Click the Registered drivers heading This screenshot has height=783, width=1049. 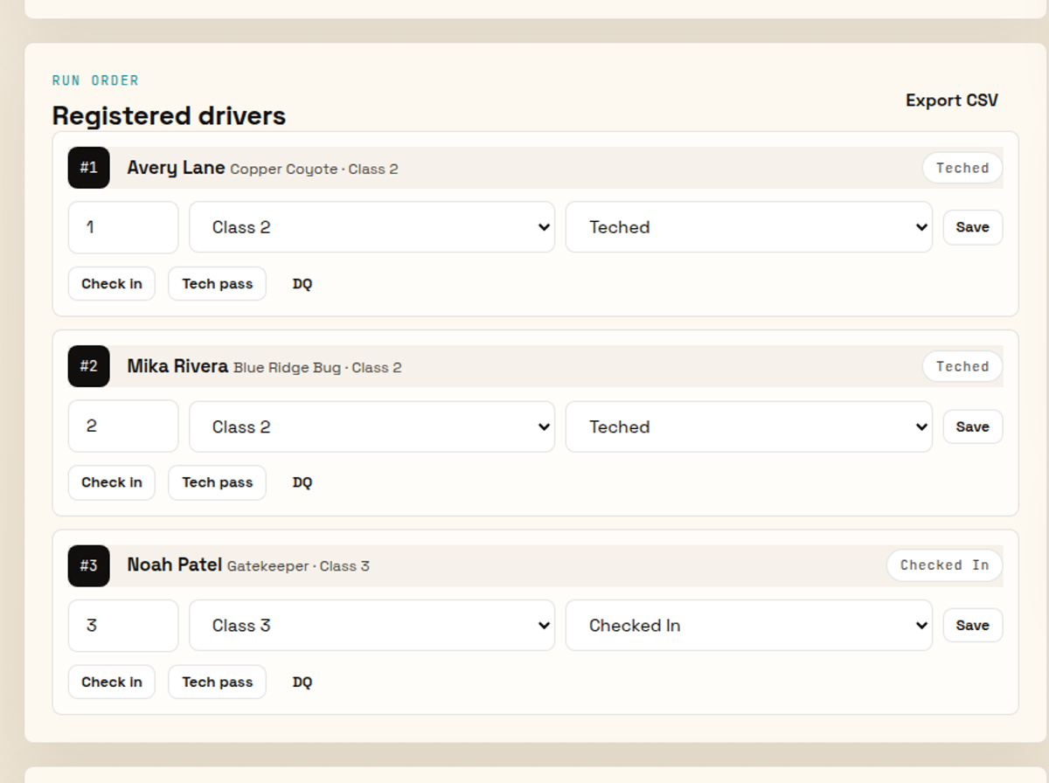coord(169,115)
